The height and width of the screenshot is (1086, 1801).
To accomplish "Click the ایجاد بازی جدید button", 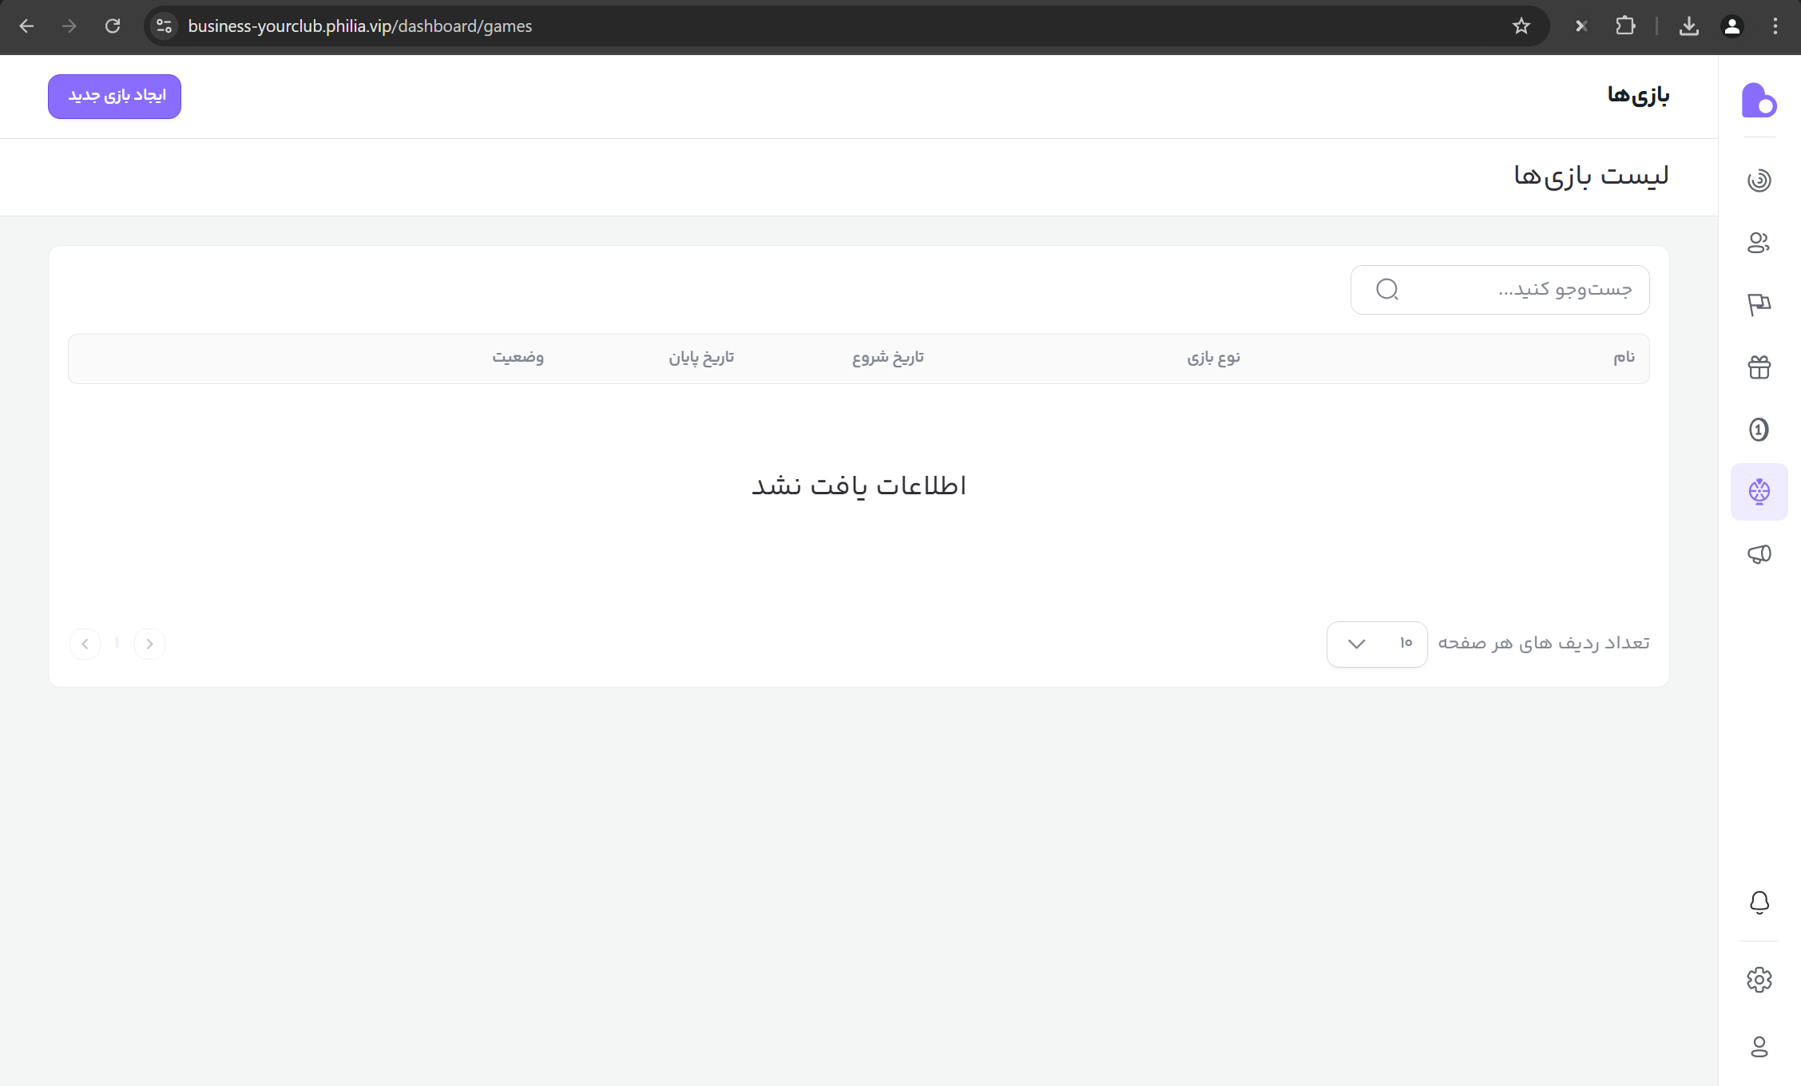I will tap(114, 97).
